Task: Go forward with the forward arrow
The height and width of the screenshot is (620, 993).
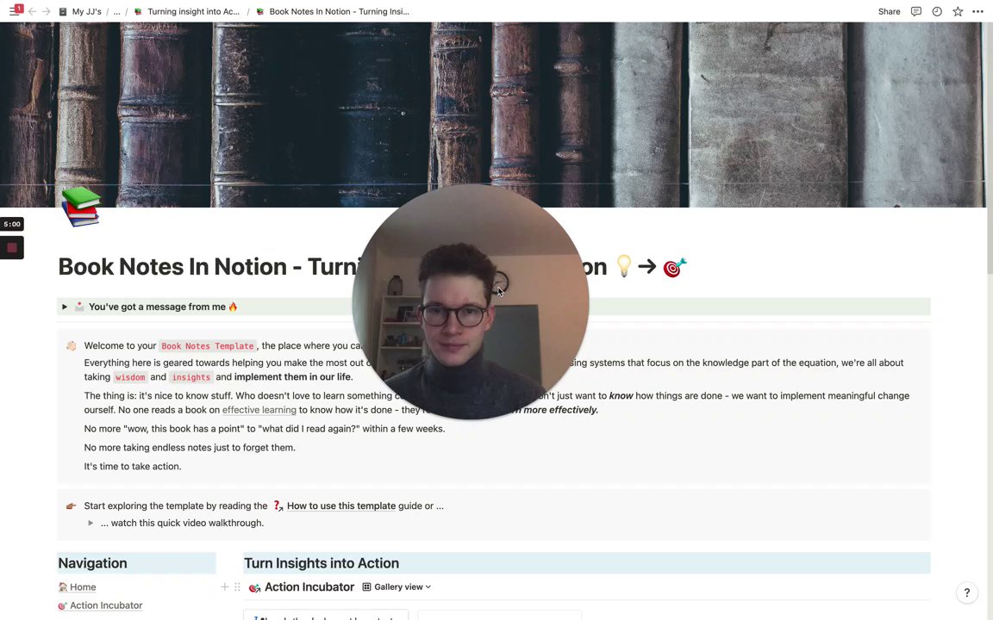Action: (47, 11)
